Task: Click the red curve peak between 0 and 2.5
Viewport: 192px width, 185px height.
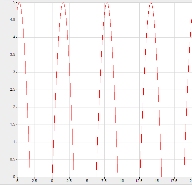Action: (63, 3)
